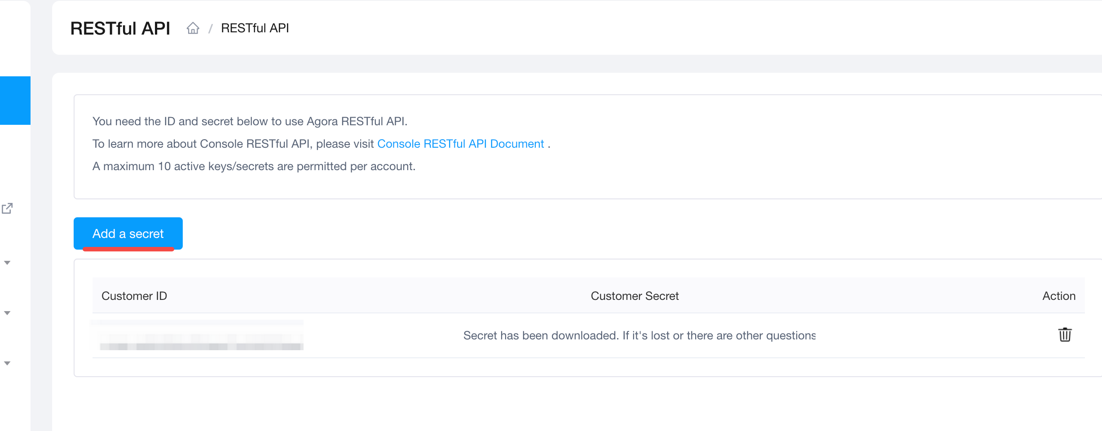Open the external link icon in the sidebar
Image resolution: width=1102 pixels, height=431 pixels.
pyautogui.click(x=7, y=208)
